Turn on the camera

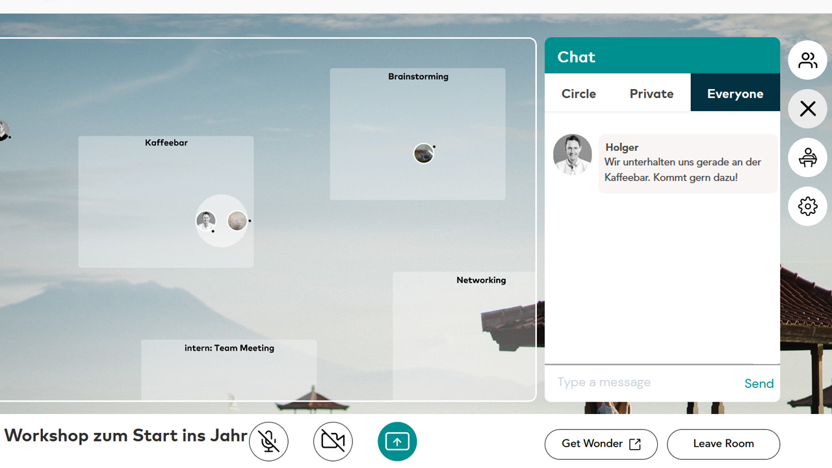[333, 441]
